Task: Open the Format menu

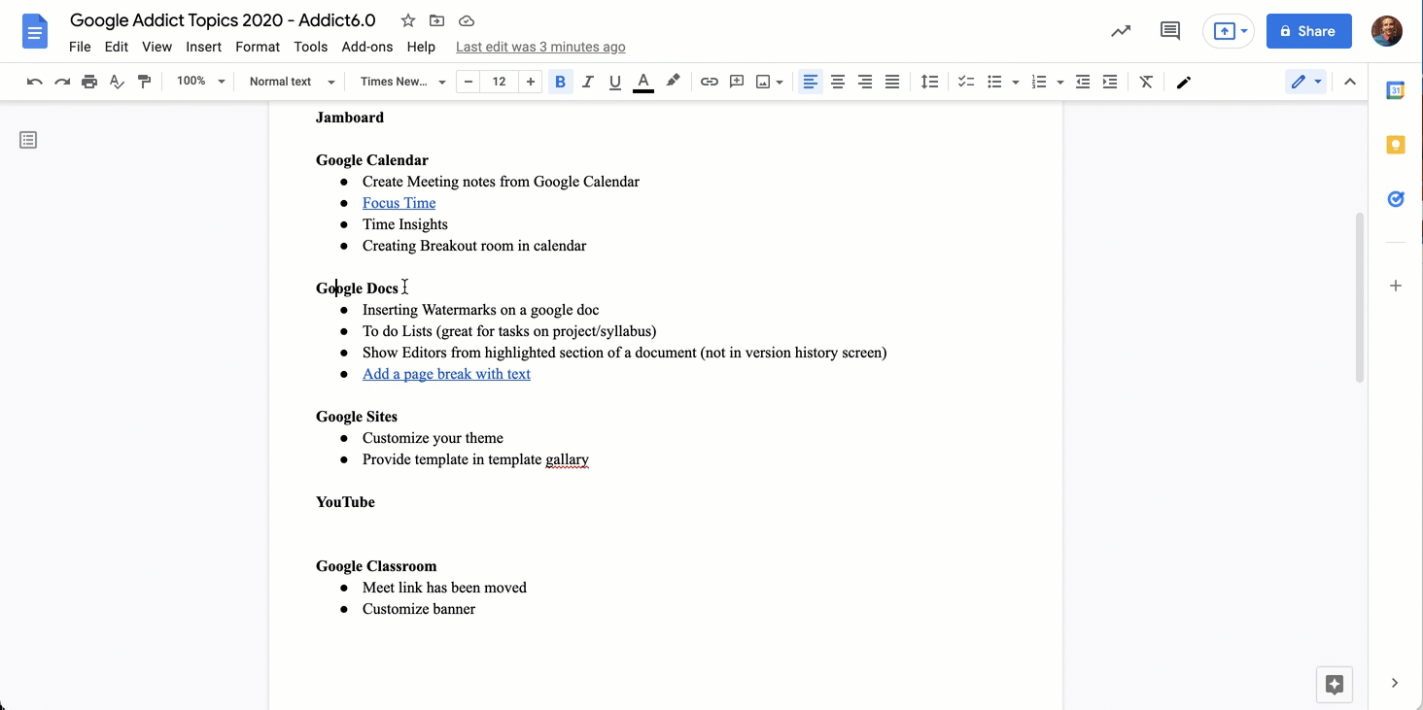Action: click(x=258, y=47)
